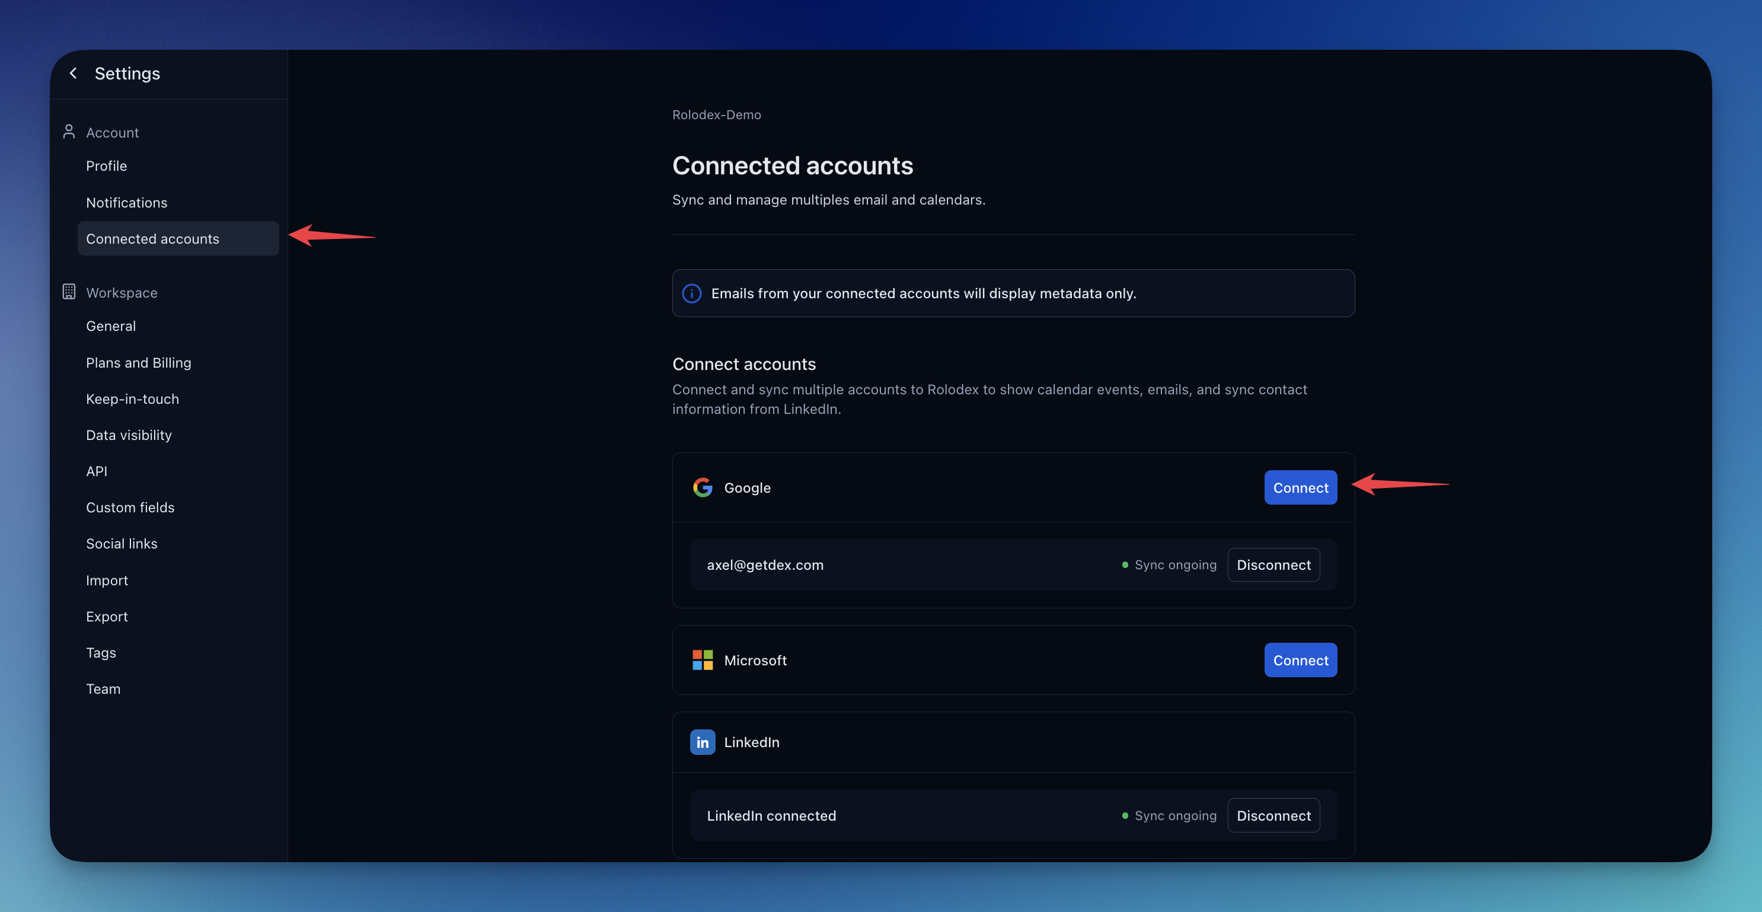Go to Notifications settings

126,203
